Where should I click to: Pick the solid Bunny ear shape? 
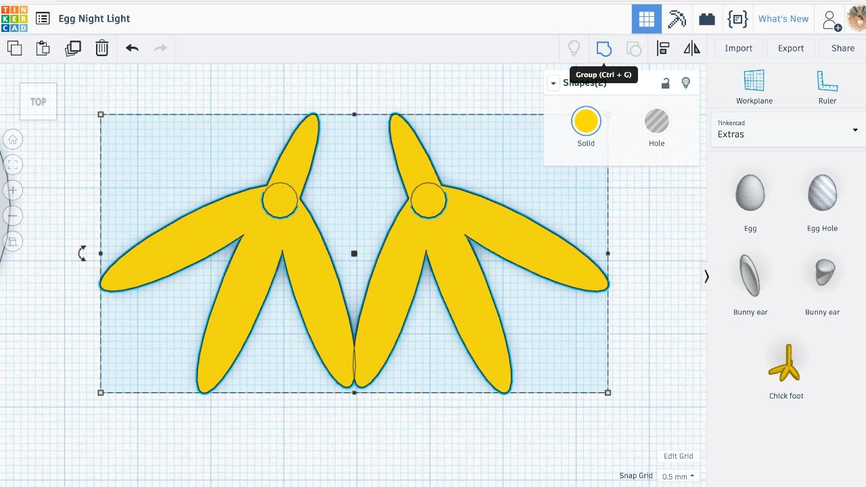[750, 277]
